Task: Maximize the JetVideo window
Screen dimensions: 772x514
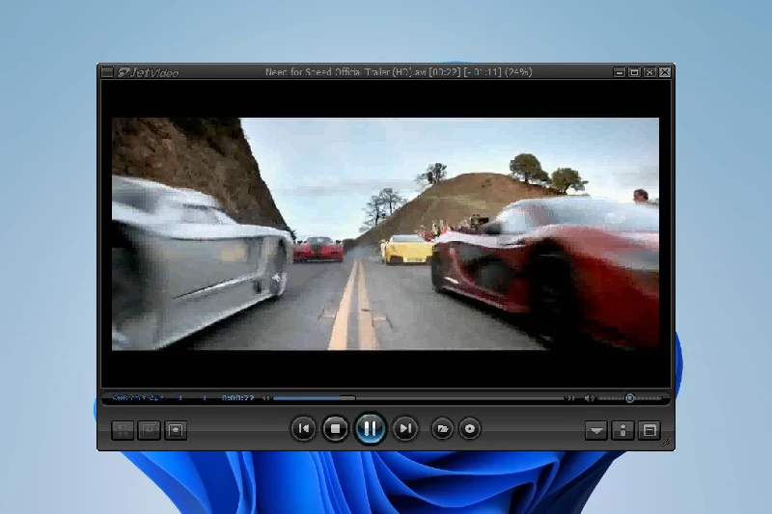Action: pyautogui.click(x=635, y=72)
